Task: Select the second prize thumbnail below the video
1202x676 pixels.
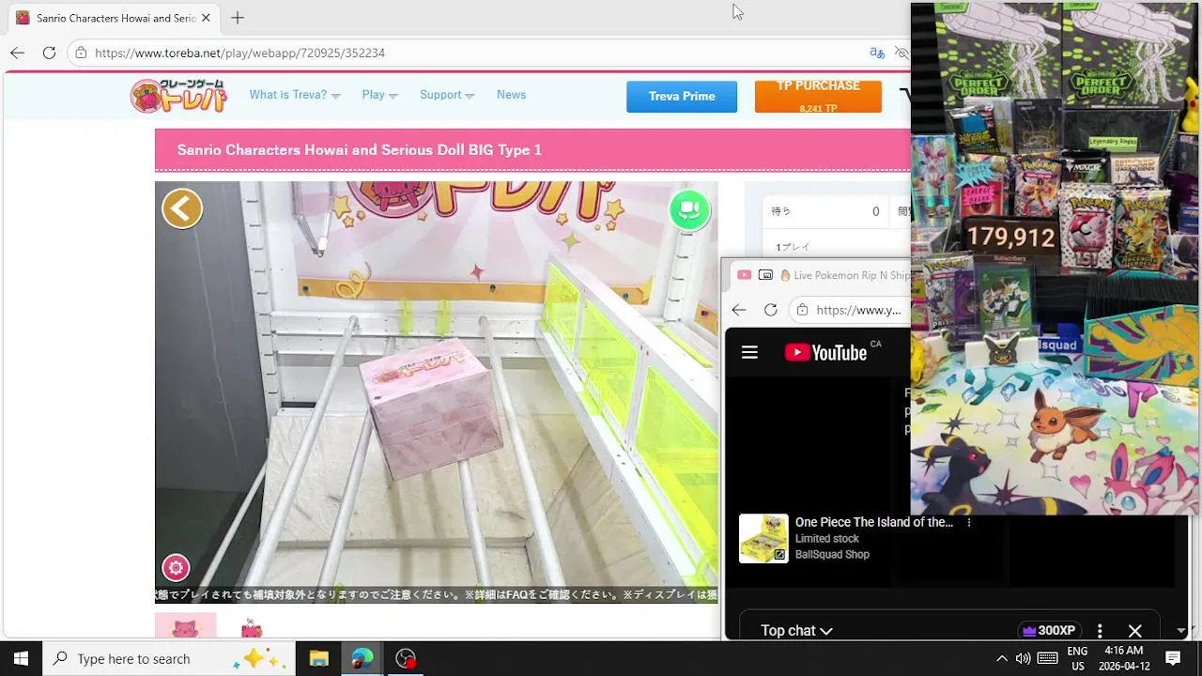Action: pos(251,627)
